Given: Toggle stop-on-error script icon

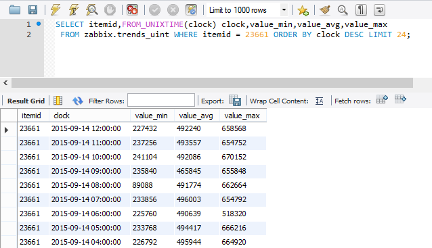Looking at the screenshot, I should (132, 10).
